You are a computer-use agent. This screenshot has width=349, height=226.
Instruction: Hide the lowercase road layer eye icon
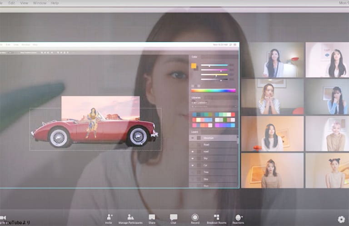(193, 152)
